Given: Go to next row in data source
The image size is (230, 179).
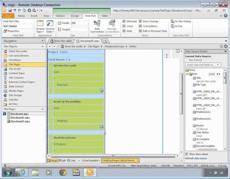Looking at the screenshot, I should 219,74.
